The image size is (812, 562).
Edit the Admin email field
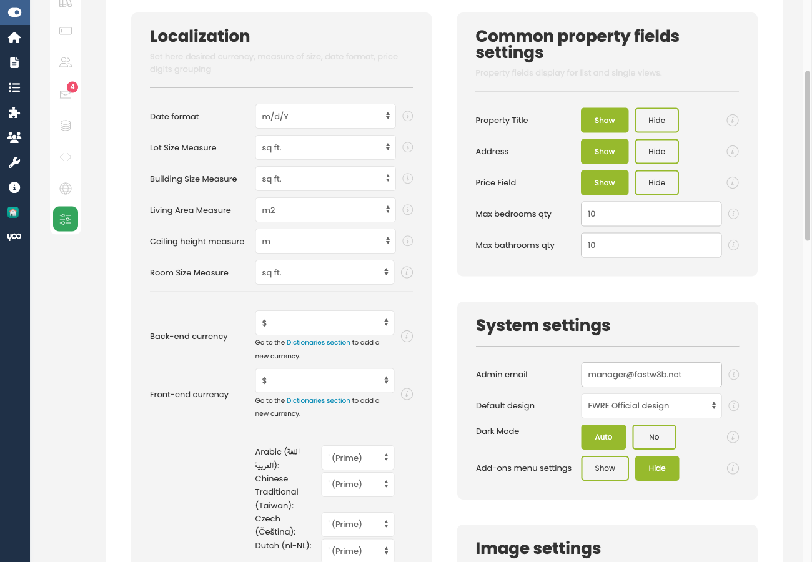pos(651,374)
